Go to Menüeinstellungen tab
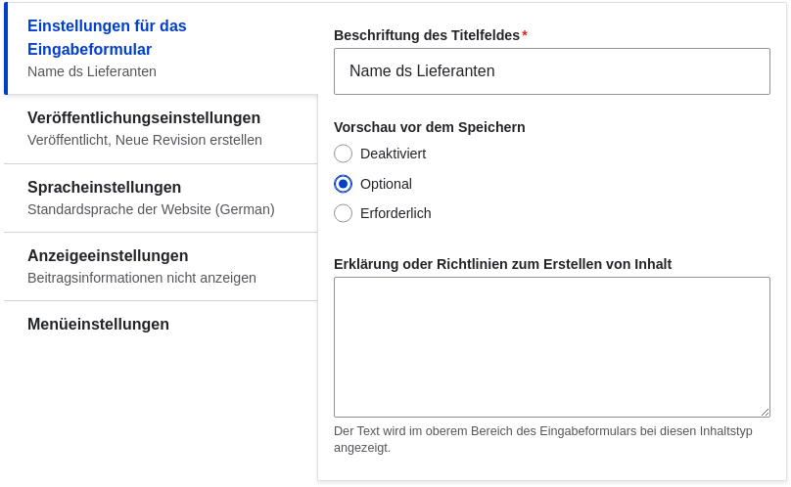791x487 pixels. click(161, 324)
